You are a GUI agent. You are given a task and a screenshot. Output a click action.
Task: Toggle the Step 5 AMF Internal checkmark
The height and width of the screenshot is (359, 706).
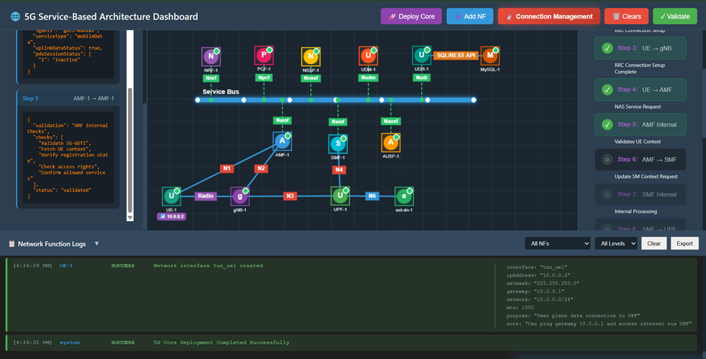pyautogui.click(x=607, y=125)
